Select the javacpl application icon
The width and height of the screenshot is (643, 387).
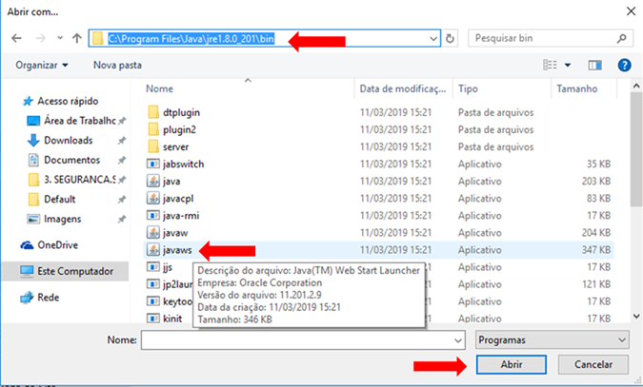pyautogui.click(x=153, y=198)
